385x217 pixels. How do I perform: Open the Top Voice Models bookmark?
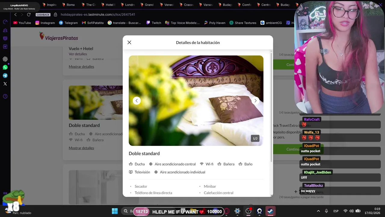click(x=182, y=23)
